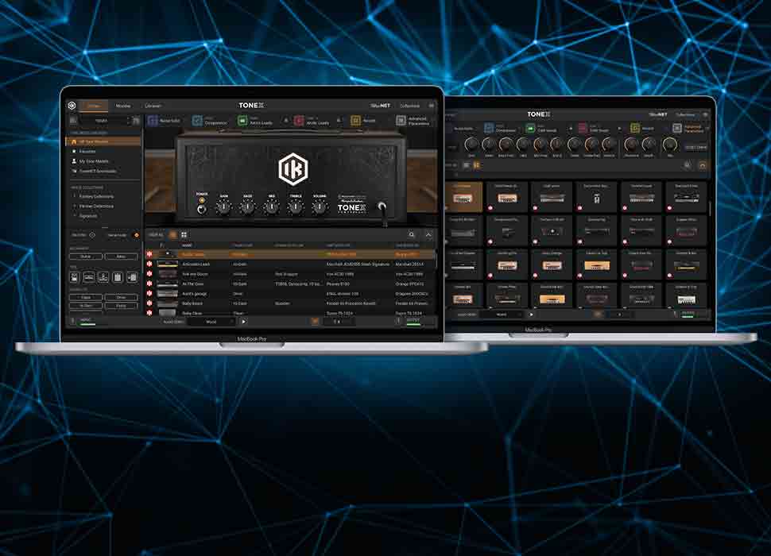
Task: Select the yellow Reverb module icon, front laptop
Action: tap(355, 121)
